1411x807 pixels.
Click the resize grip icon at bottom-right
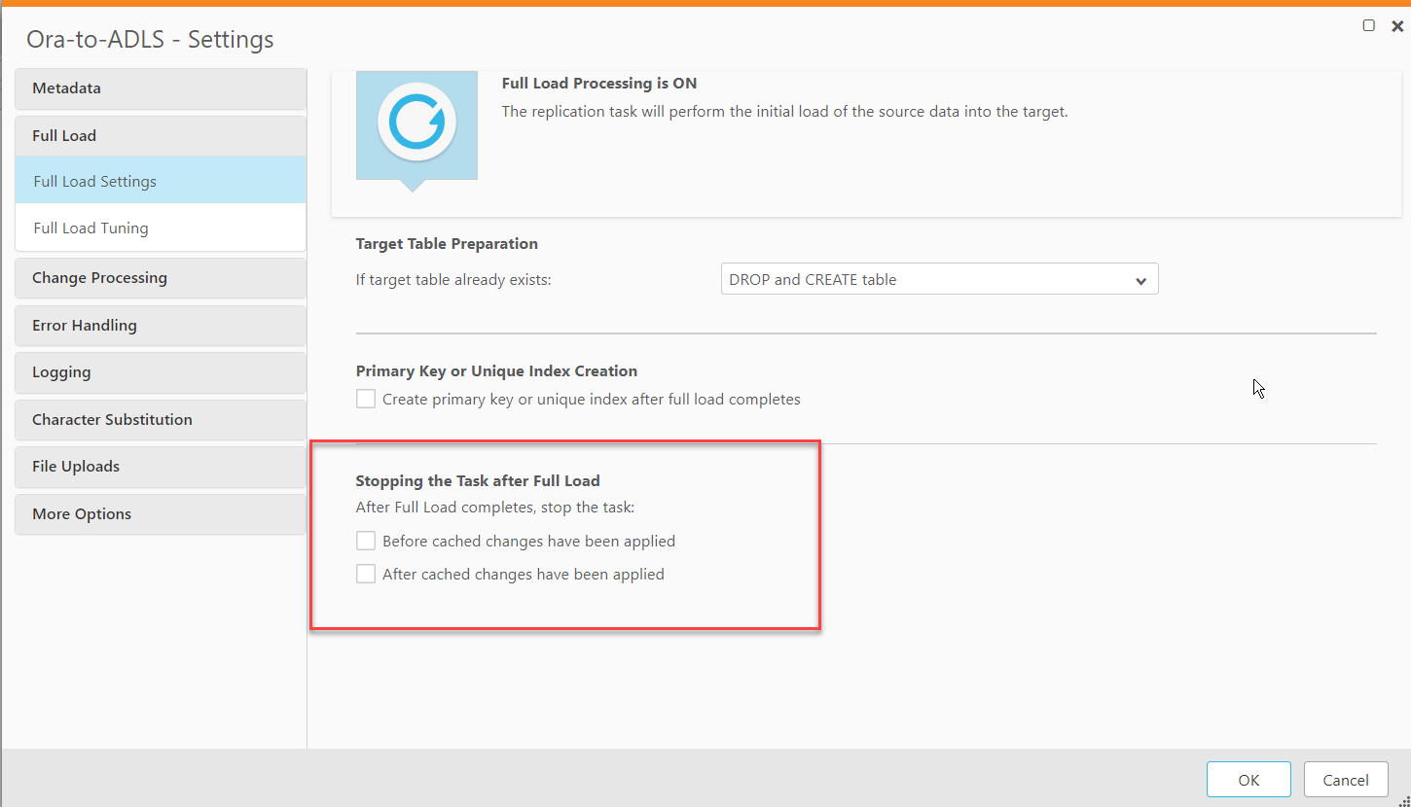click(1401, 797)
